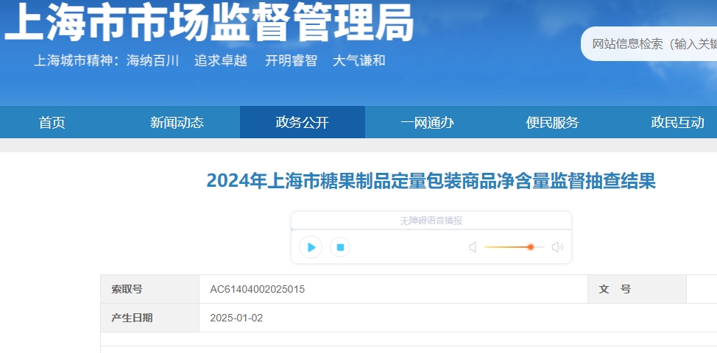Click the 上海市市场监督管理局 site title
The image size is (717, 353).
click(x=210, y=24)
